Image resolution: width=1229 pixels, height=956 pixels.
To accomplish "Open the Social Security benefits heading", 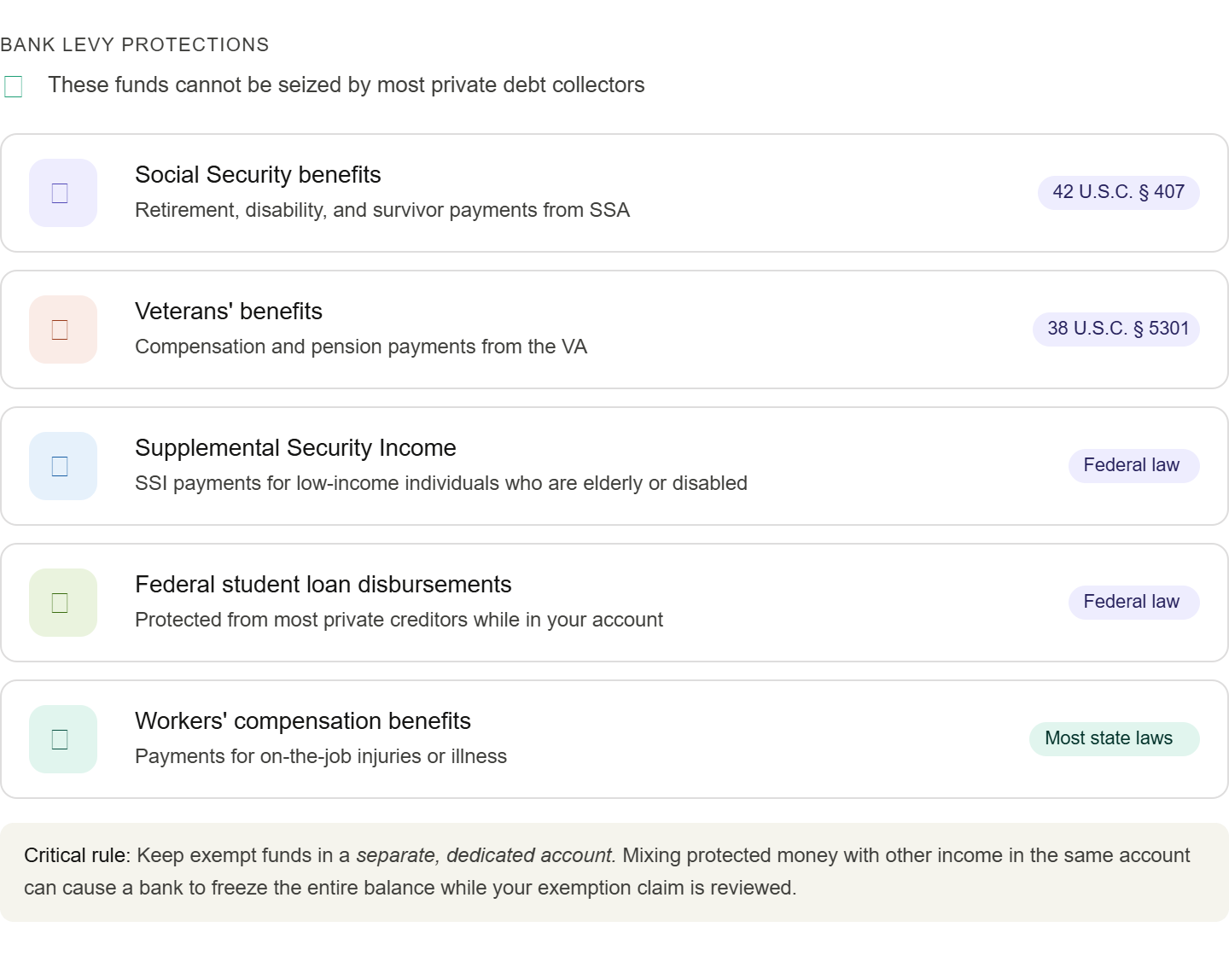I will 258,175.
